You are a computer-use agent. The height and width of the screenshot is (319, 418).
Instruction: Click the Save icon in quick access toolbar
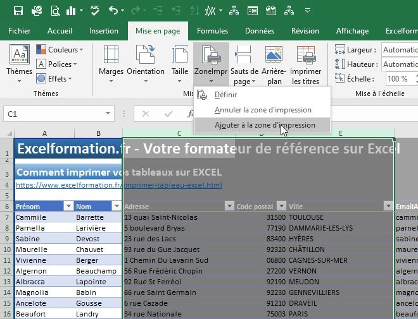click(x=18, y=10)
